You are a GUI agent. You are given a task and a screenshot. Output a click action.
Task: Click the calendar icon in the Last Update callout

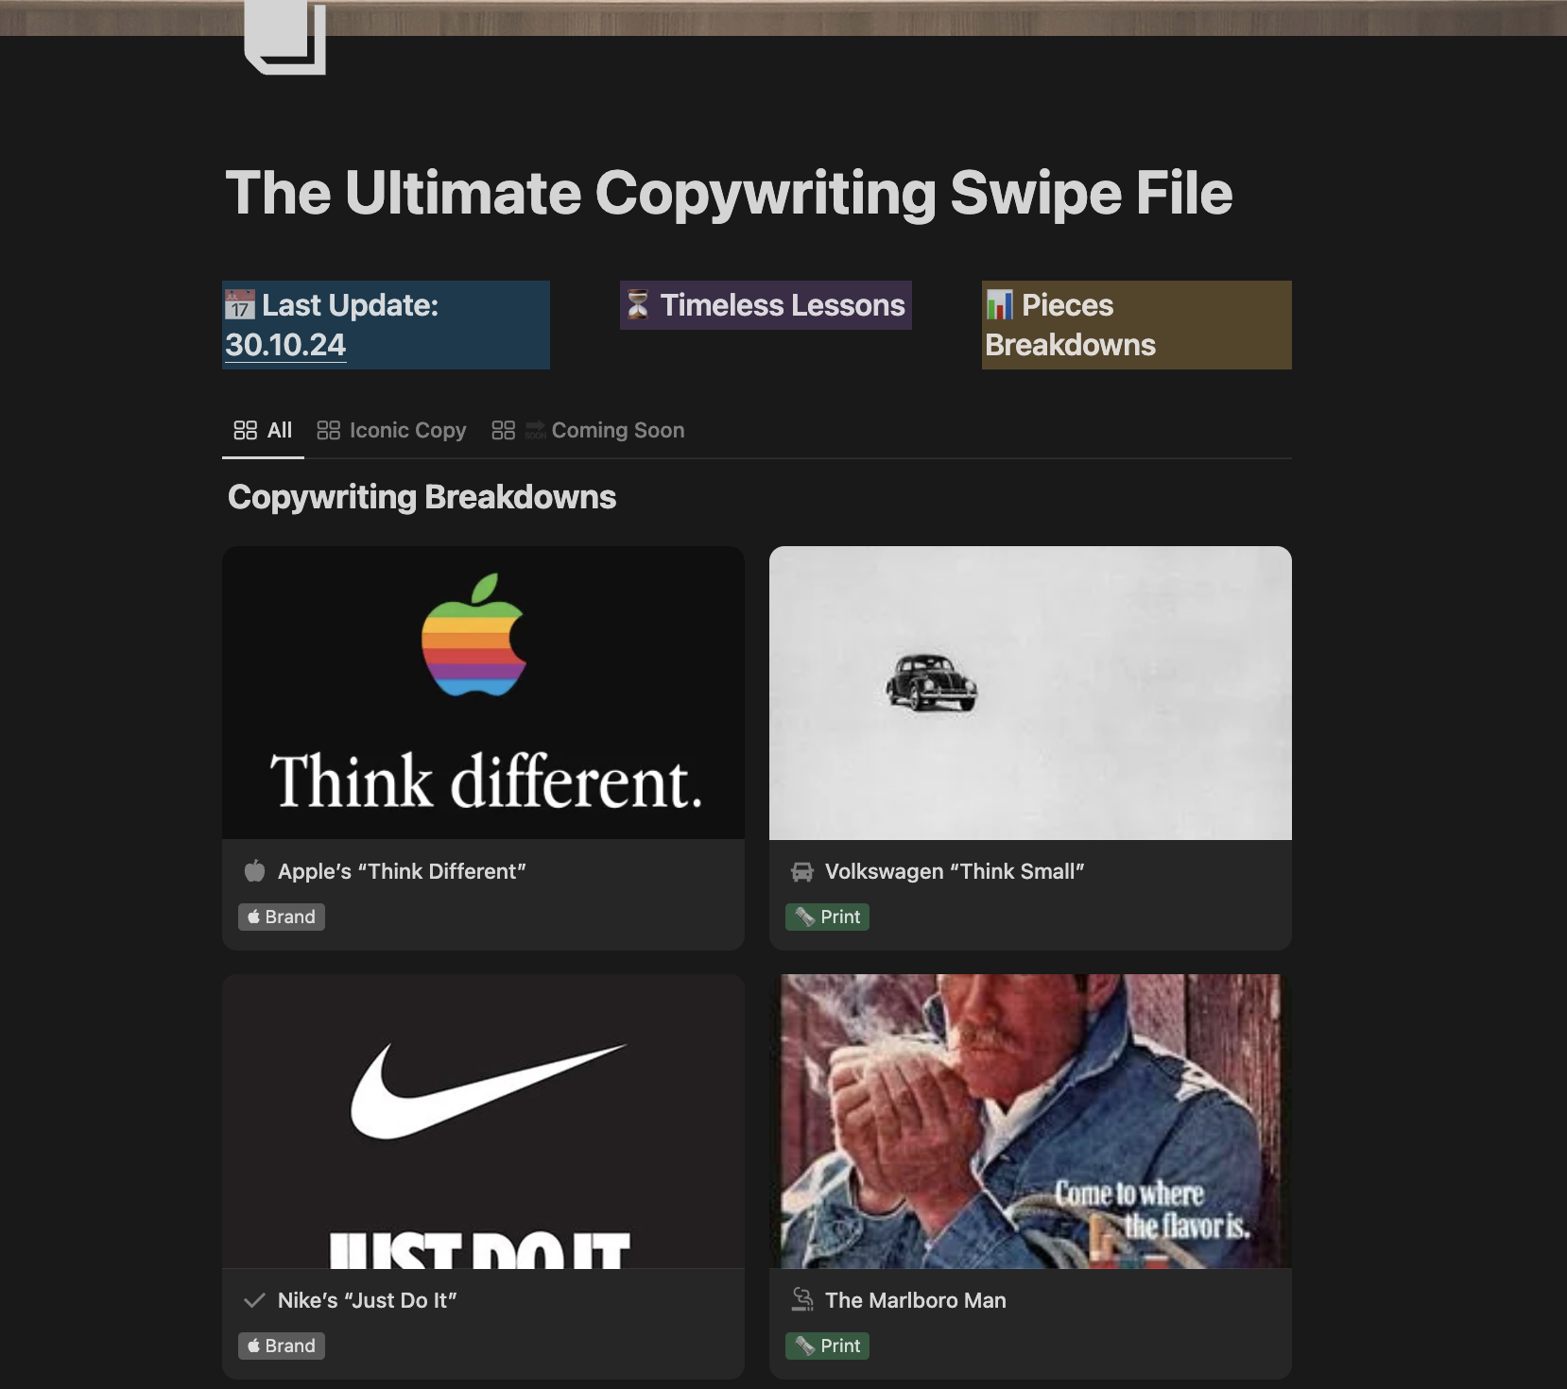[x=238, y=304]
